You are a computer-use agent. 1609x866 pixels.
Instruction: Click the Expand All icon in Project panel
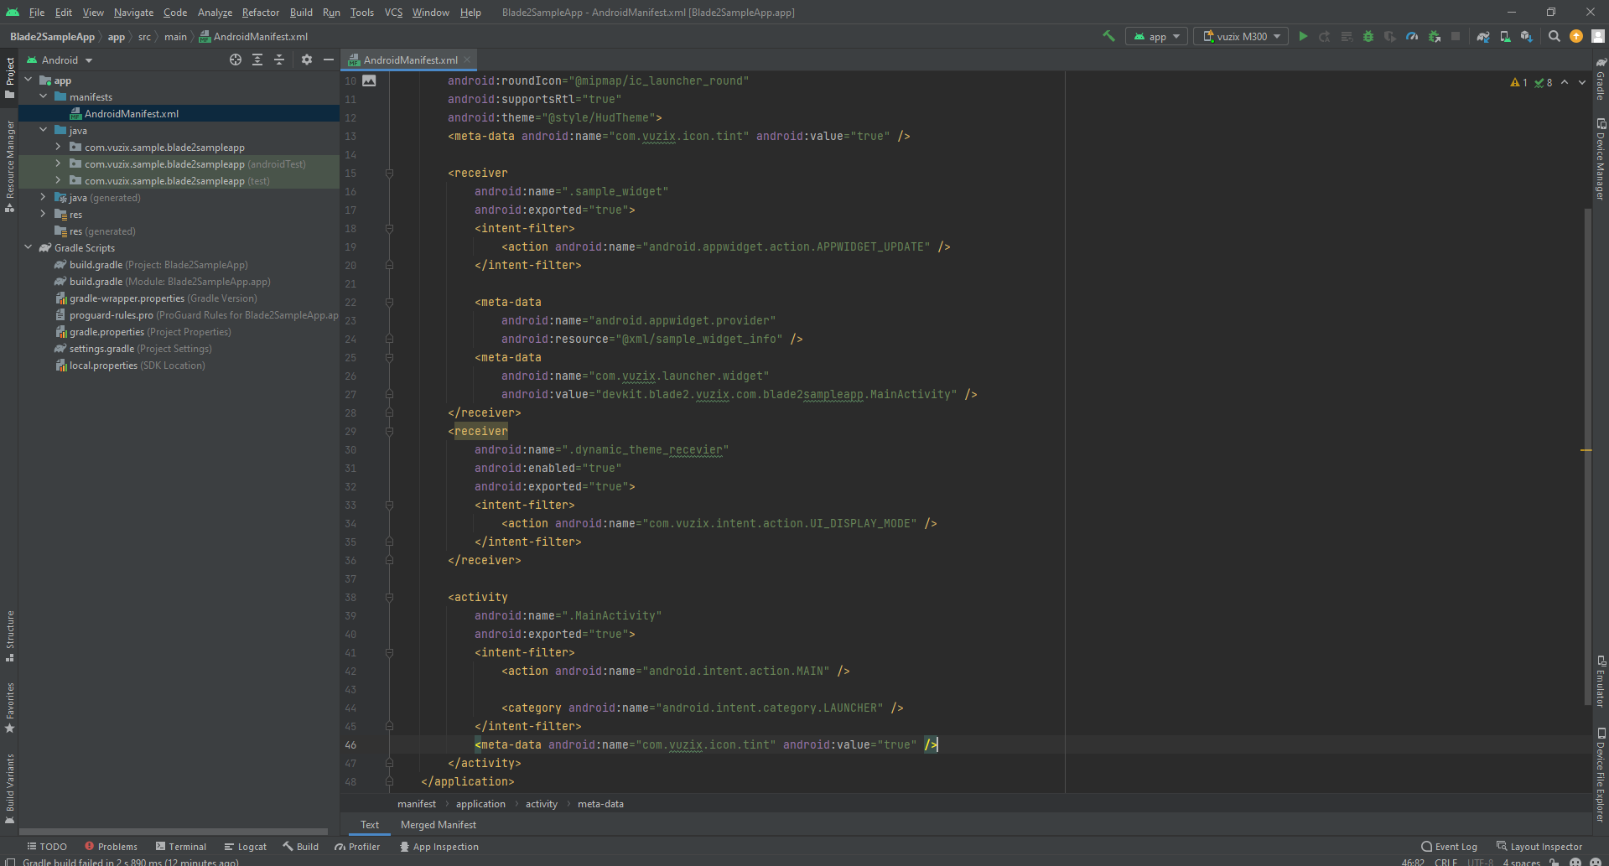(257, 60)
